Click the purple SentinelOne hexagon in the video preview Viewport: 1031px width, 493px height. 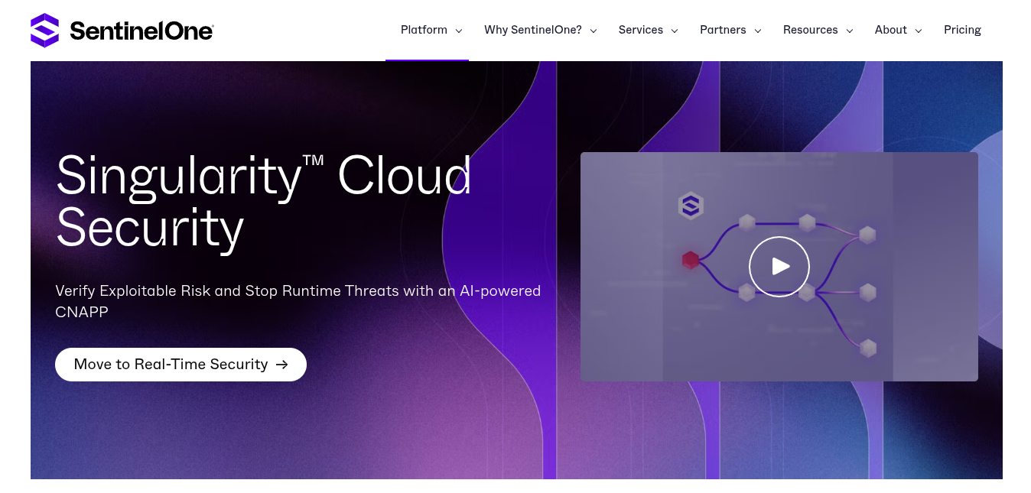691,206
